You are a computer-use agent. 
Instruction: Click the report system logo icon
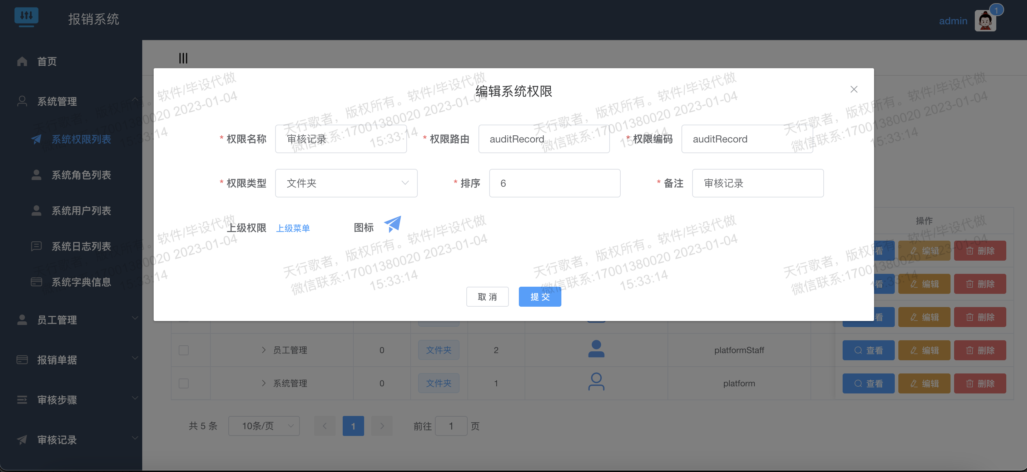(x=26, y=17)
